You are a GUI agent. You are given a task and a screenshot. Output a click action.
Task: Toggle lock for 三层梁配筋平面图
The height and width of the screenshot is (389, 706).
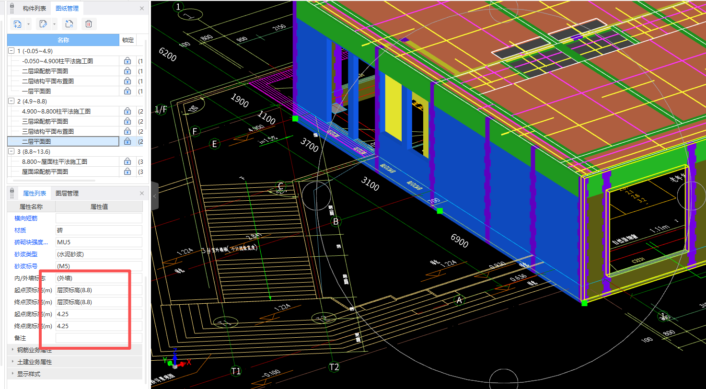[x=127, y=121]
